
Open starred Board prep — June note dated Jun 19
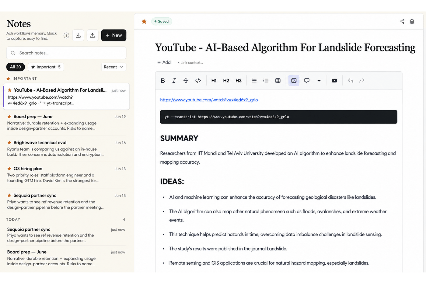66,123
